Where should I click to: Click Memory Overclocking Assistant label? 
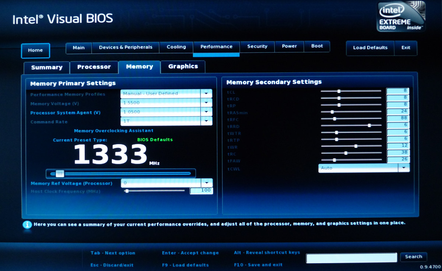tap(114, 131)
